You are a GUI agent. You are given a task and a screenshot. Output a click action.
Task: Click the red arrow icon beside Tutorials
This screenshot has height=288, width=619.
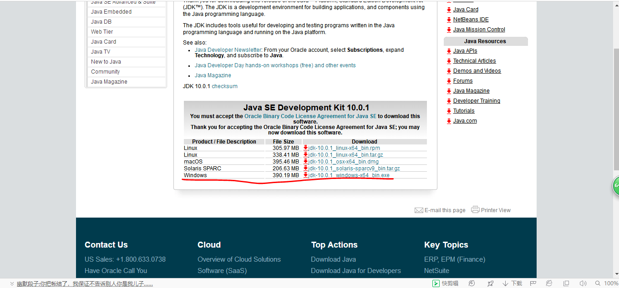(x=449, y=111)
